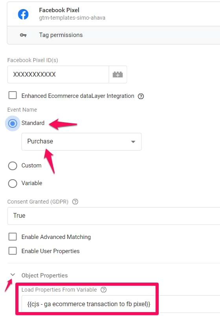The height and width of the screenshot is (316, 220).
Task: Open help icon for Consent Granted (GDPR)
Action: (75, 202)
